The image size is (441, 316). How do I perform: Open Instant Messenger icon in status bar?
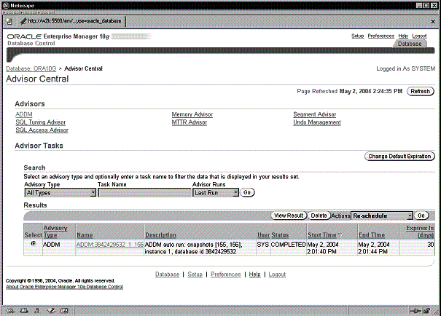tap(37, 310)
